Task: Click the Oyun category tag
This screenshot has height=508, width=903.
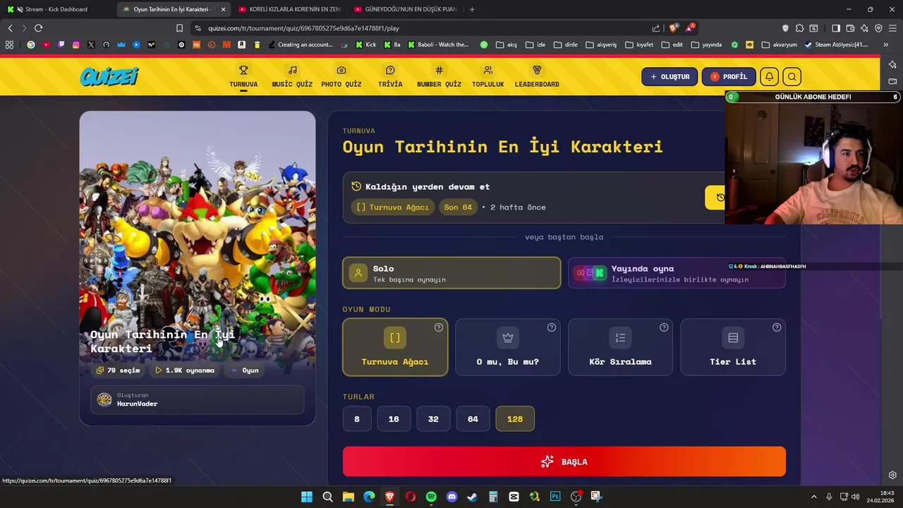Action: (245, 370)
